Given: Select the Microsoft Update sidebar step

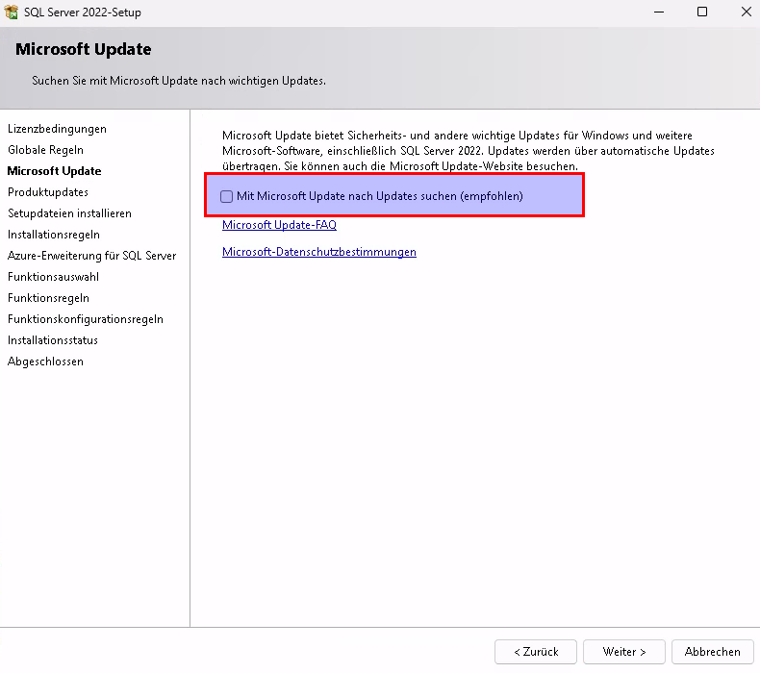Looking at the screenshot, I should [x=54, y=171].
